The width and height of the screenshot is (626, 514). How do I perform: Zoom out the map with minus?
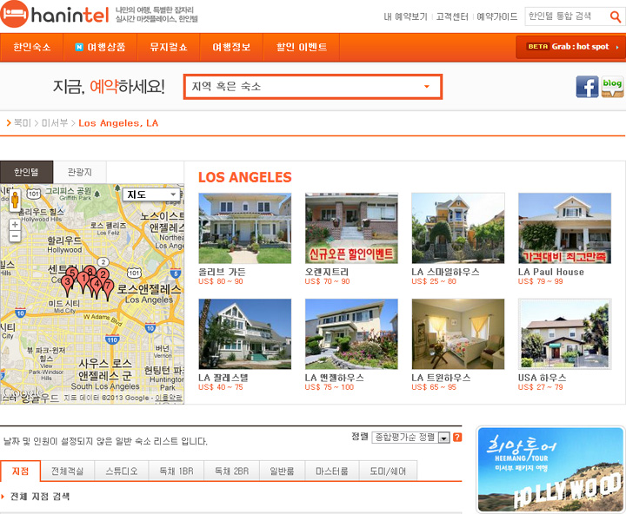tap(15, 236)
